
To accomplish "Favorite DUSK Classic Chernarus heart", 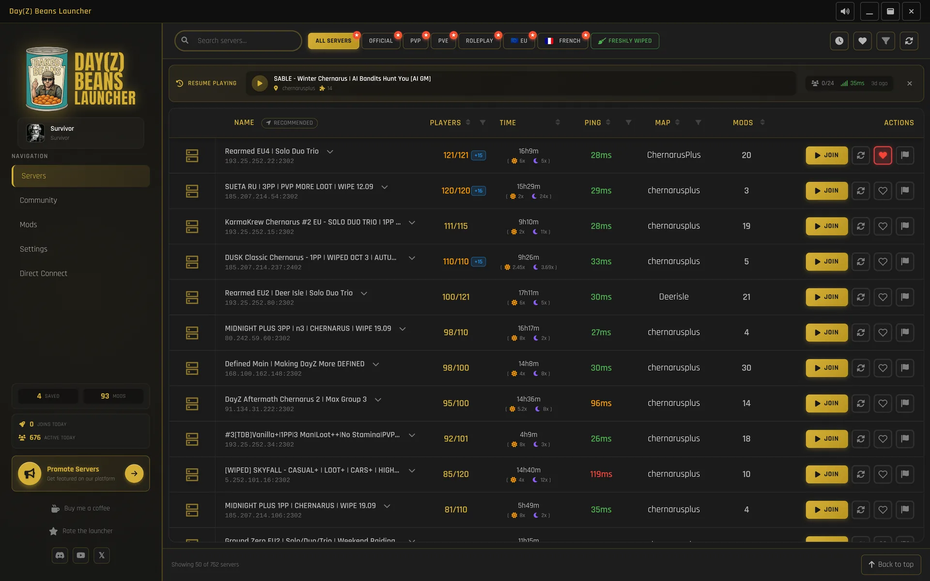I will pyautogui.click(x=883, y=261).
